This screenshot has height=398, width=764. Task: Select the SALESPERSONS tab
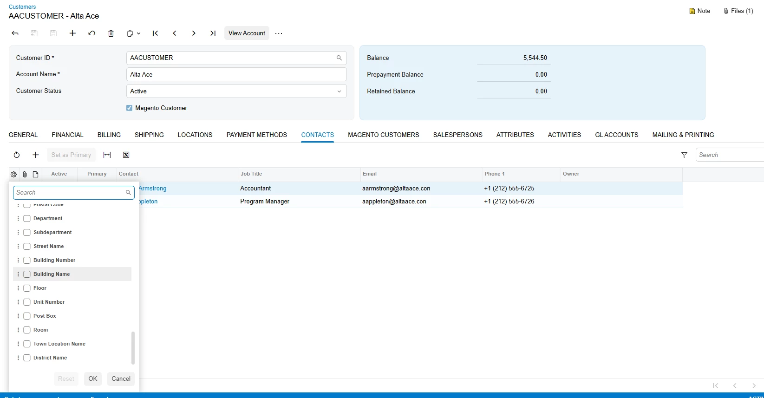(x=458, y=135)
